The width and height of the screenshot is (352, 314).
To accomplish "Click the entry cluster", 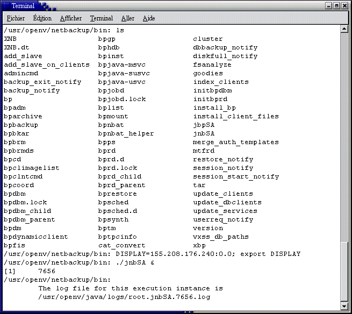I will pos(208,39).
